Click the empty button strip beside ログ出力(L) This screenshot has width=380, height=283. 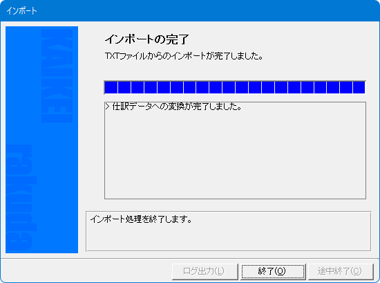(x=86, y=271)
